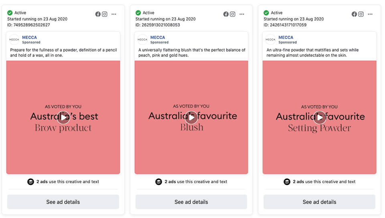Click See ad details for Blush ad
Image resolution: width=385 pixels, height=218 pixels.
click(x=191, y=202)
